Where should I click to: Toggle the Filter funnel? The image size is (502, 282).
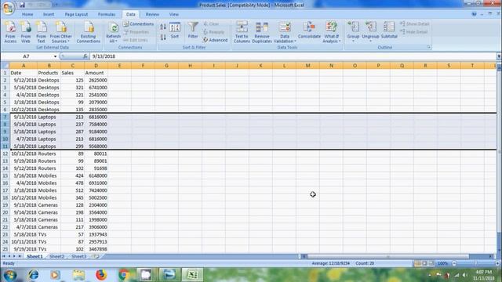pos(193,30)
